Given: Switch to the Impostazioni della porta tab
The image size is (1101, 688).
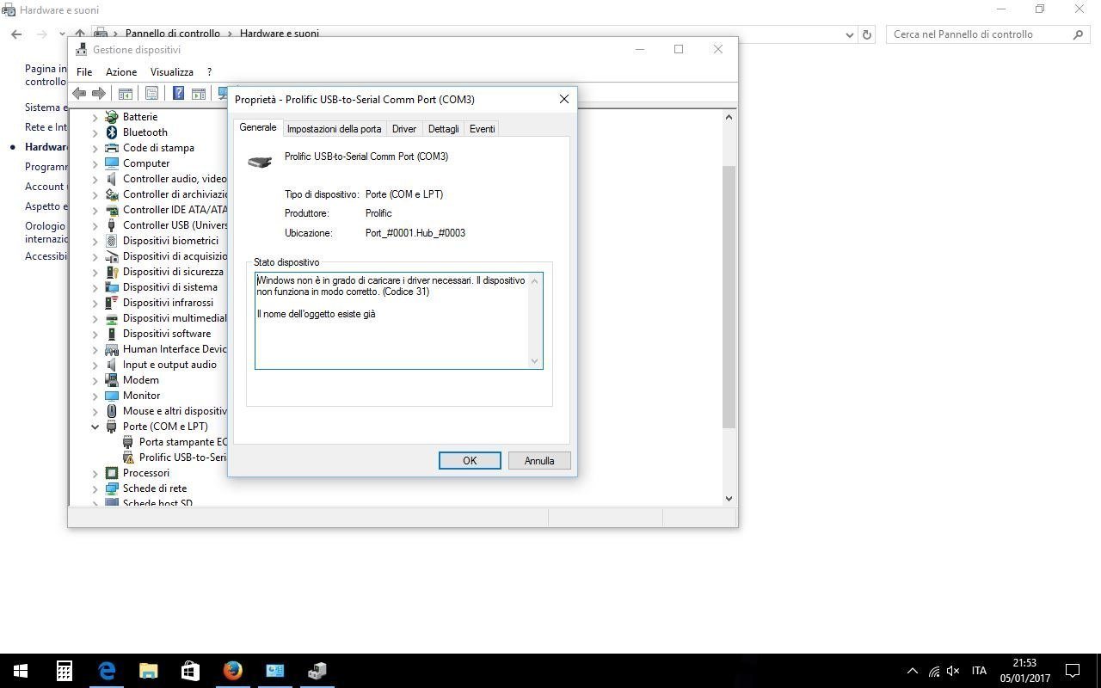Looking at the screenshot, I should coord(334,129).
